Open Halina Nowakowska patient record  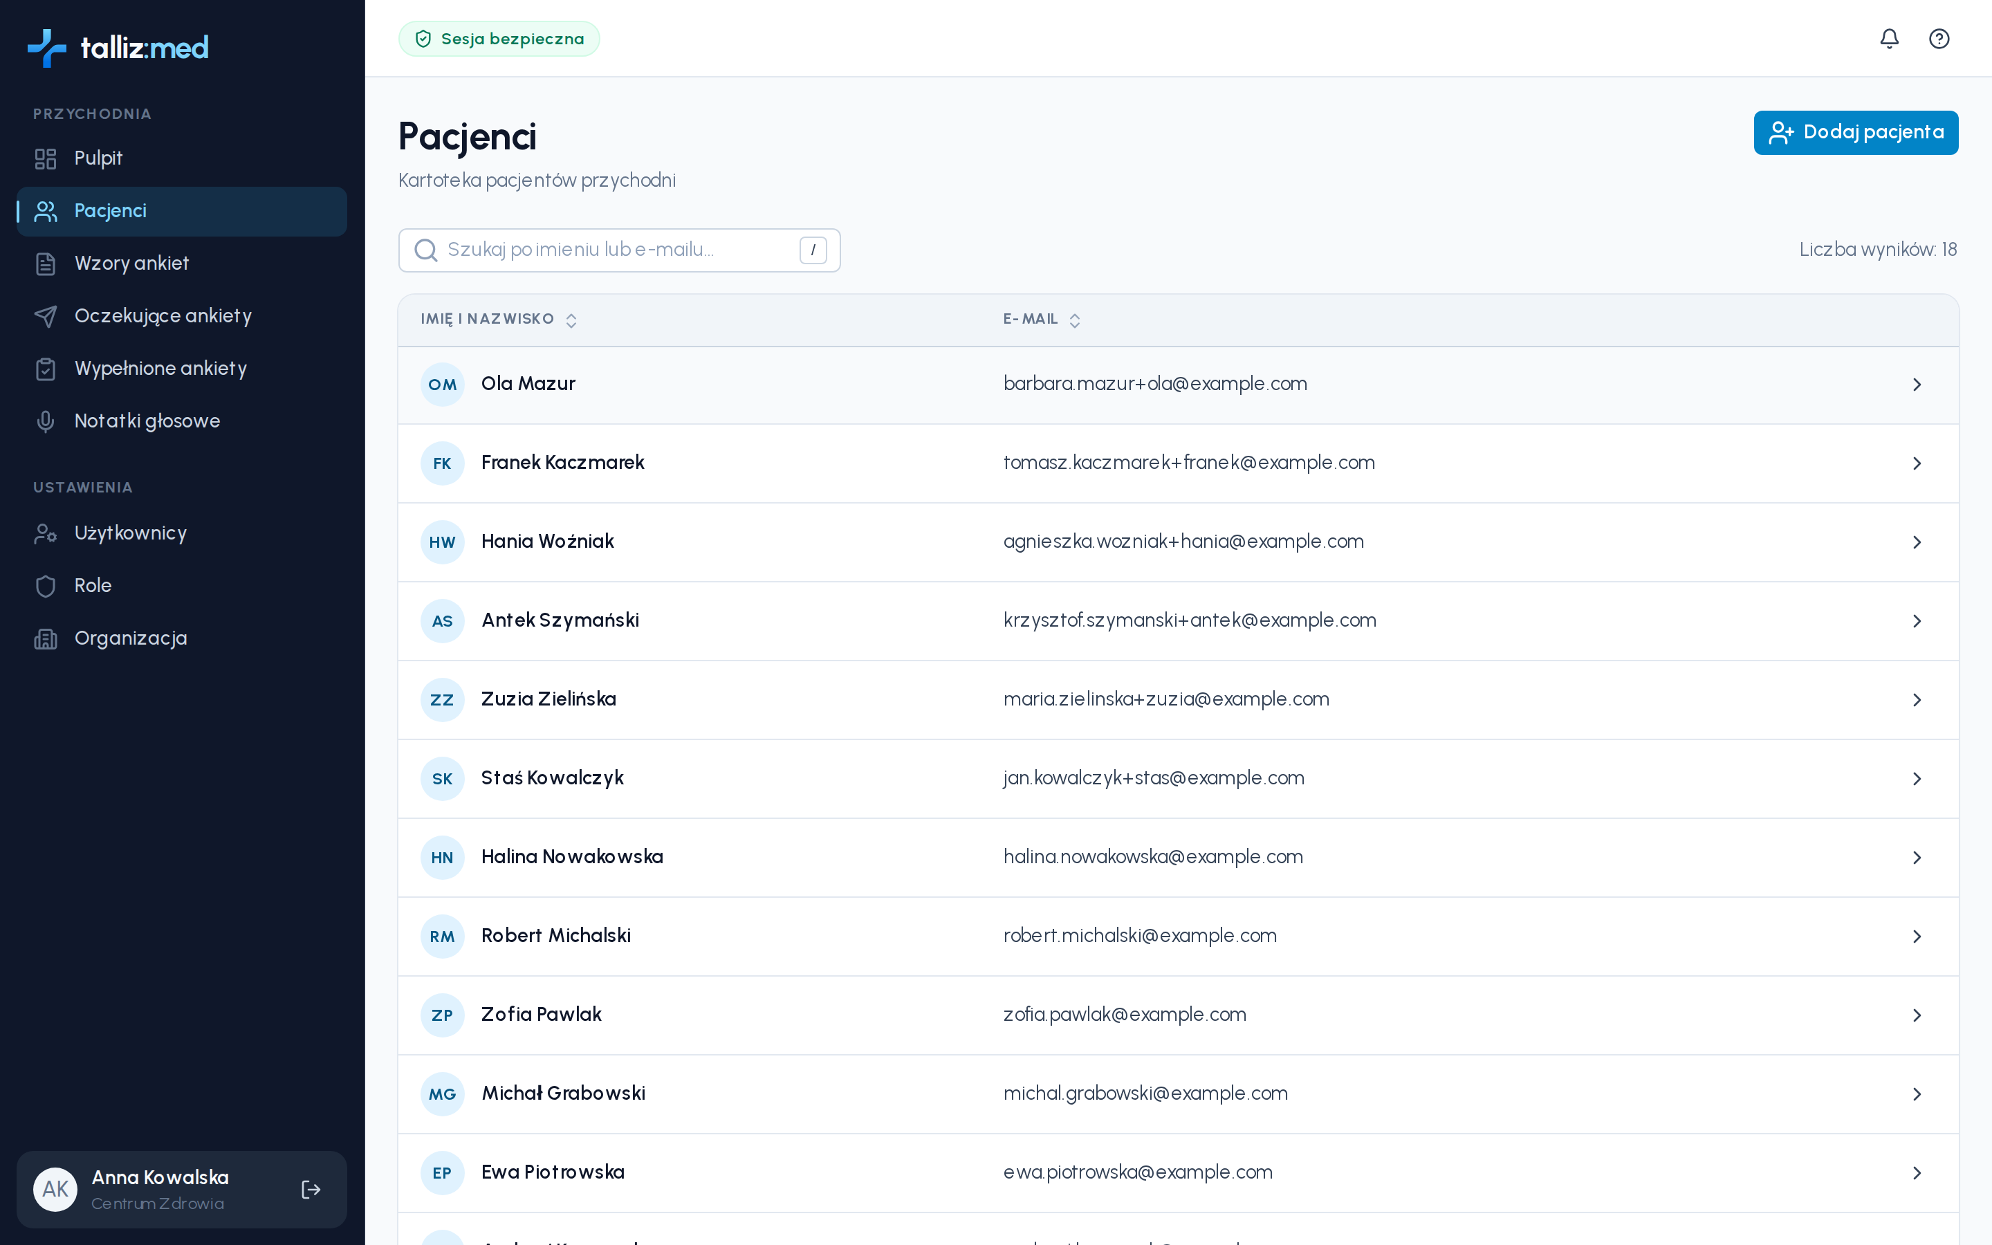pos(1178,857)
